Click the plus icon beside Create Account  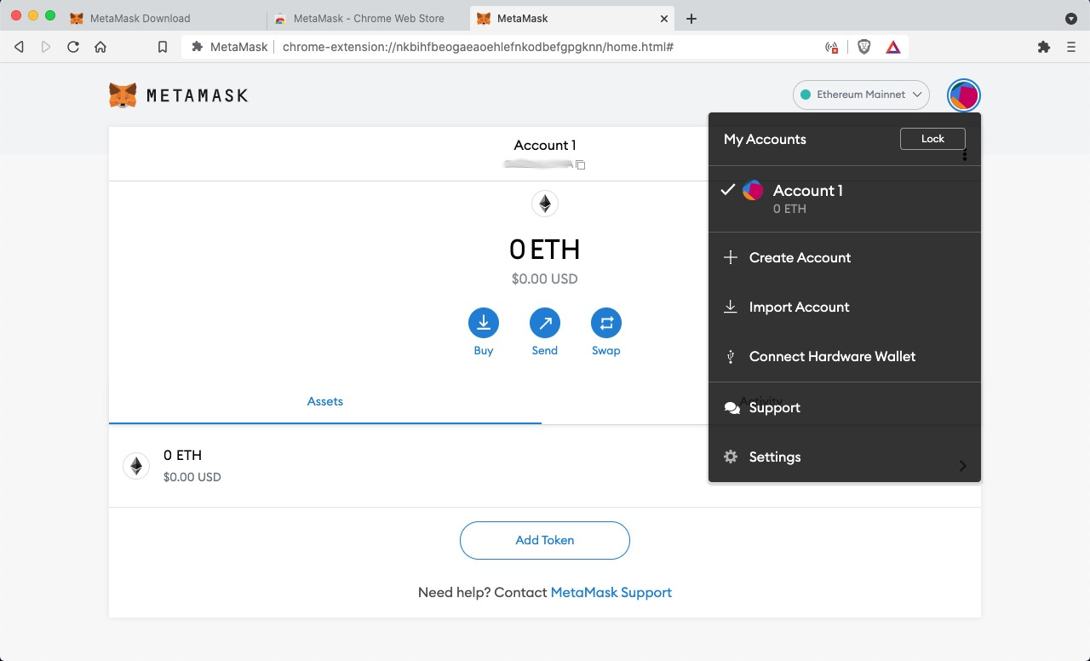point(731,257)
